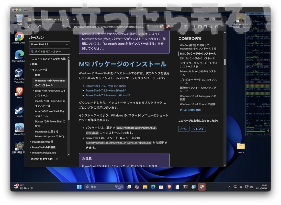Click the 'タイトルでフィルター' filter field
Viewport: 281px width, 205px height.
tap(49, 52)
